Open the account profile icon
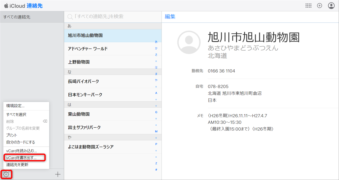The width and height of the screenshot is (339, 180). pos(331,6)
